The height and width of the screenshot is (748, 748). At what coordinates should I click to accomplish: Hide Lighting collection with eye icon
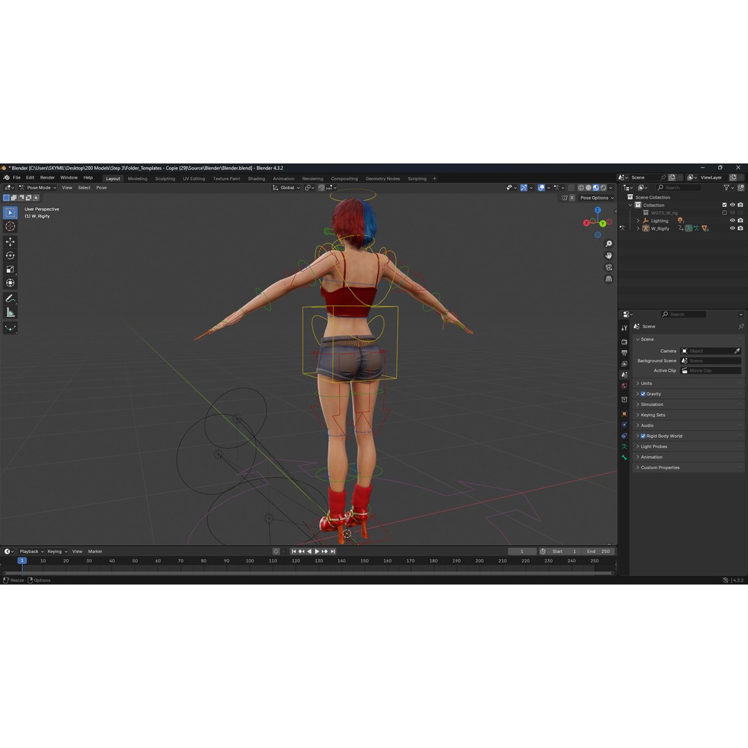[x=732, y=221]
